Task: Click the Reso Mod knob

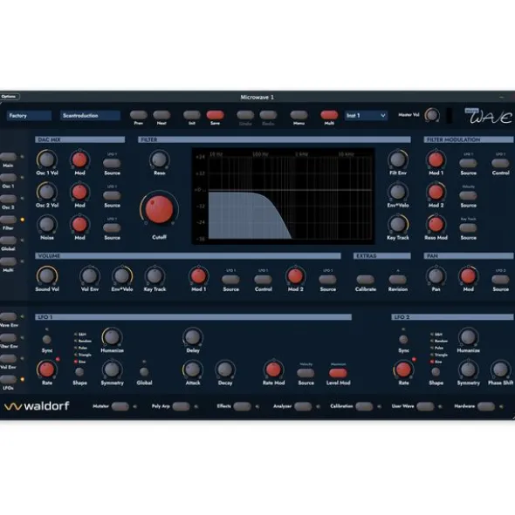Action: tap(436, 224)
